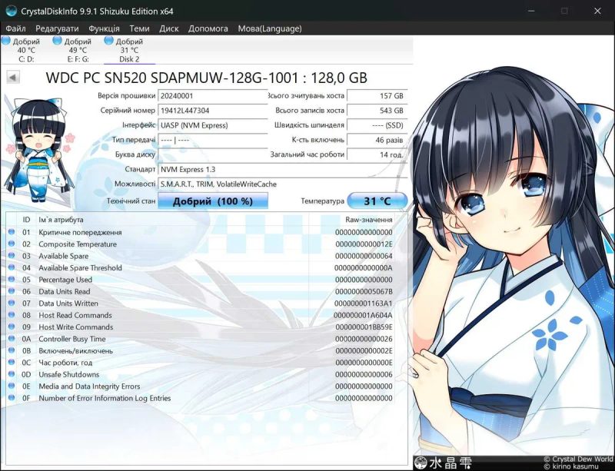Click the status orb of Host Write Commands row

12,327
